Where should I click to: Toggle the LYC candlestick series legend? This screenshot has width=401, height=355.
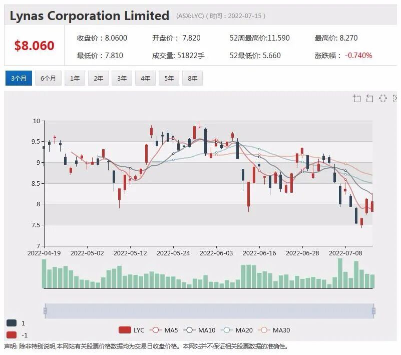[x=132, y=330]
